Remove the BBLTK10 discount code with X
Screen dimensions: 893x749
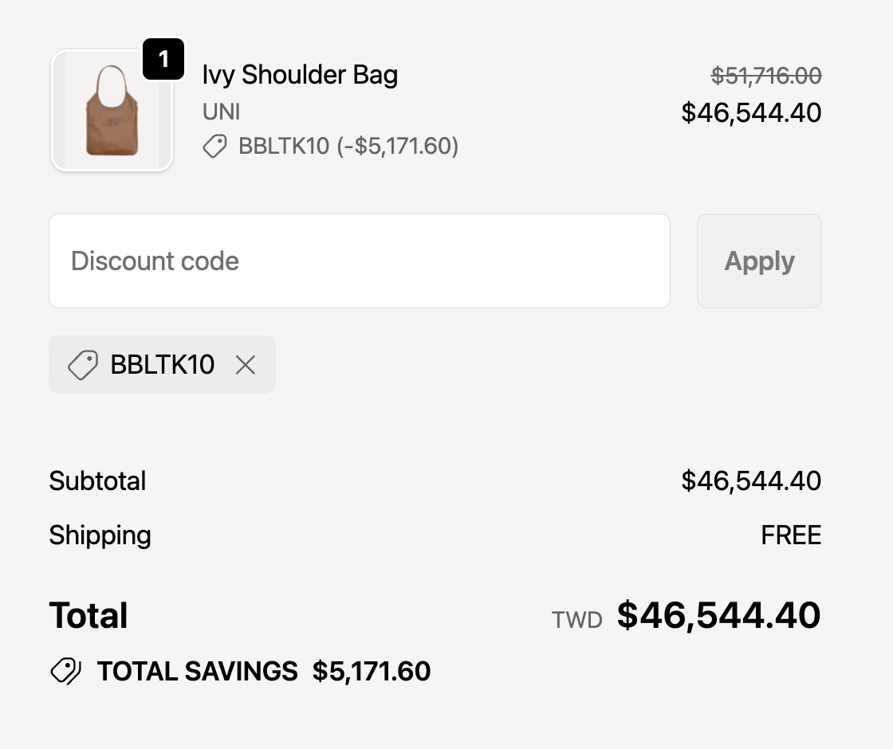click(246, 365)
